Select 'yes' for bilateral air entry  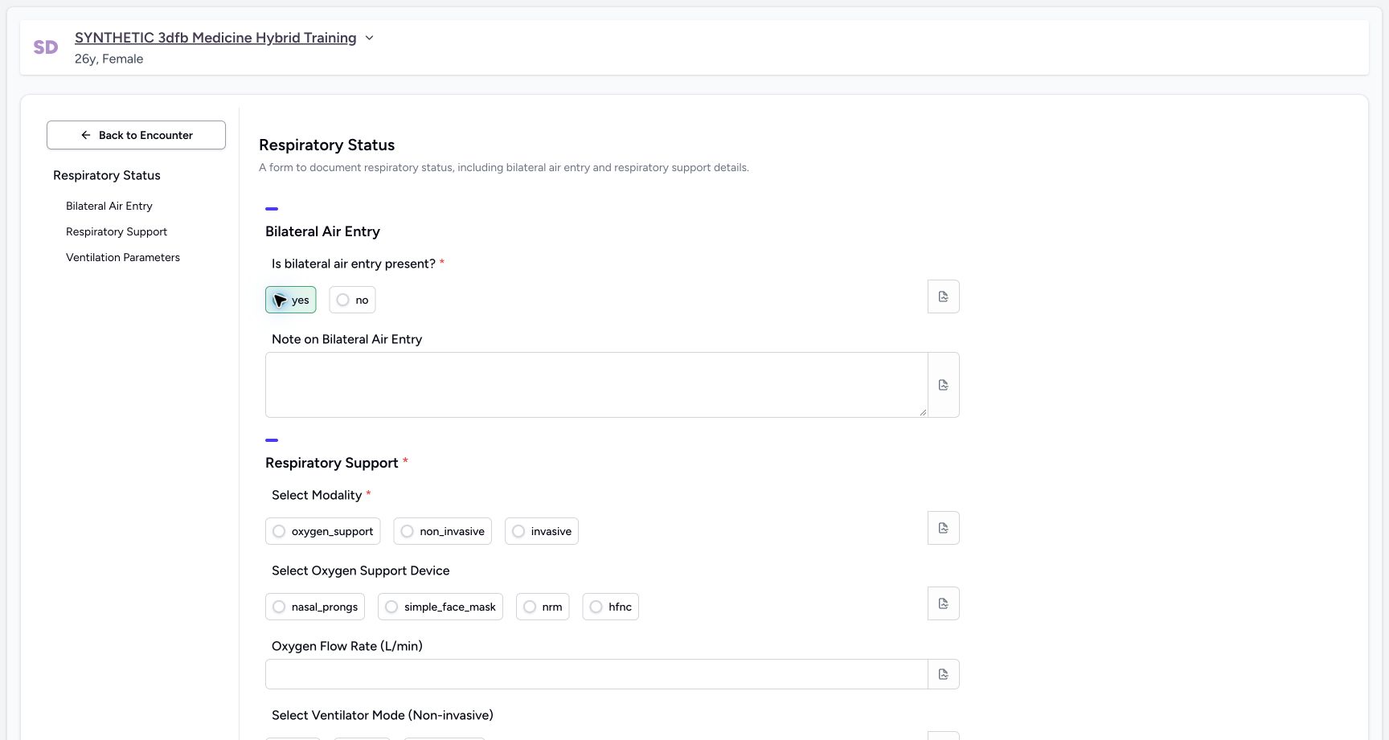point(291,300)
